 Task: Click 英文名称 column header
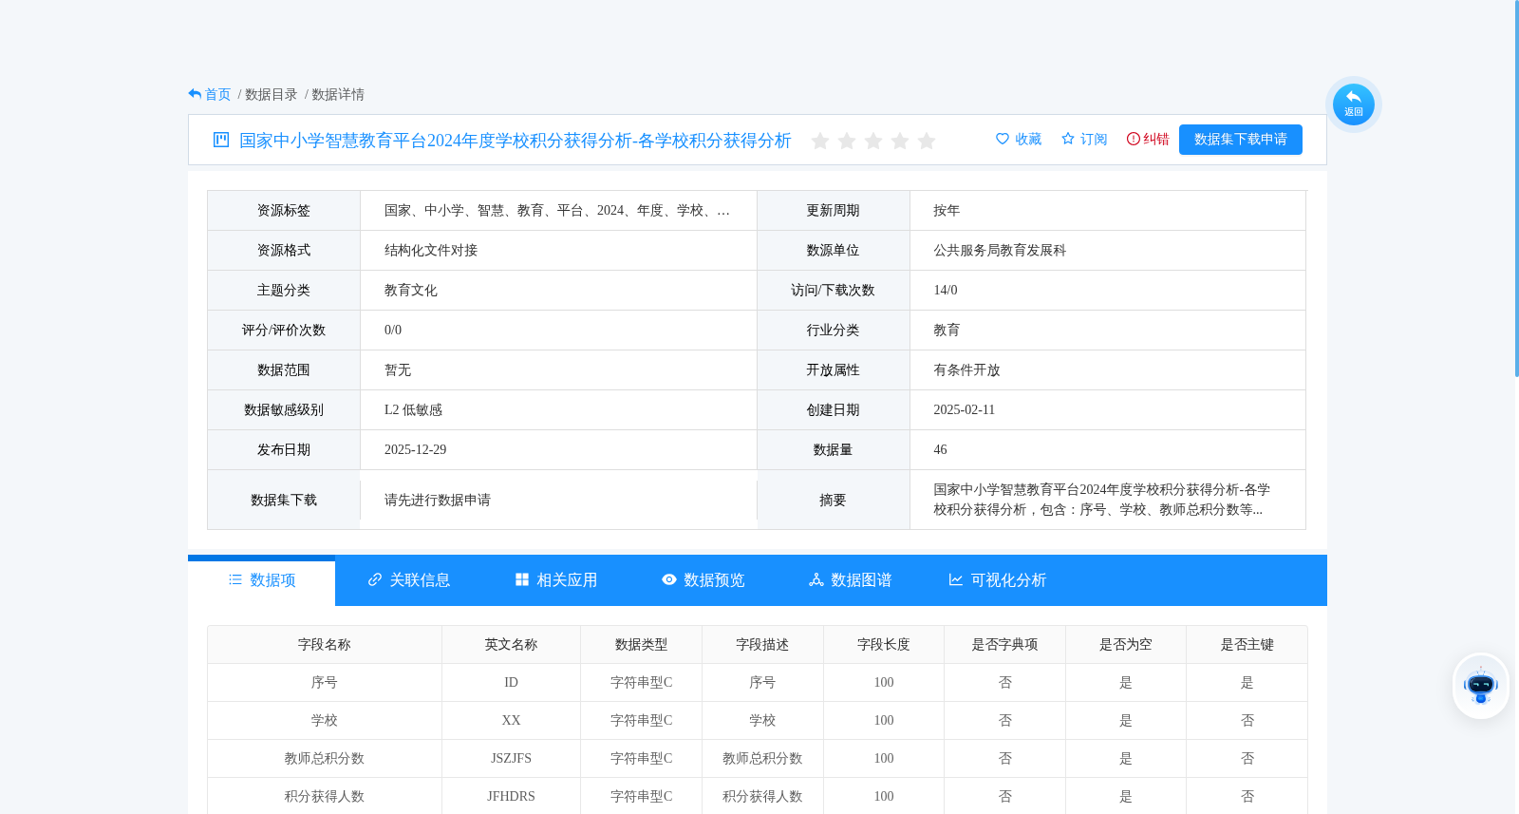[x=511, y=645]
